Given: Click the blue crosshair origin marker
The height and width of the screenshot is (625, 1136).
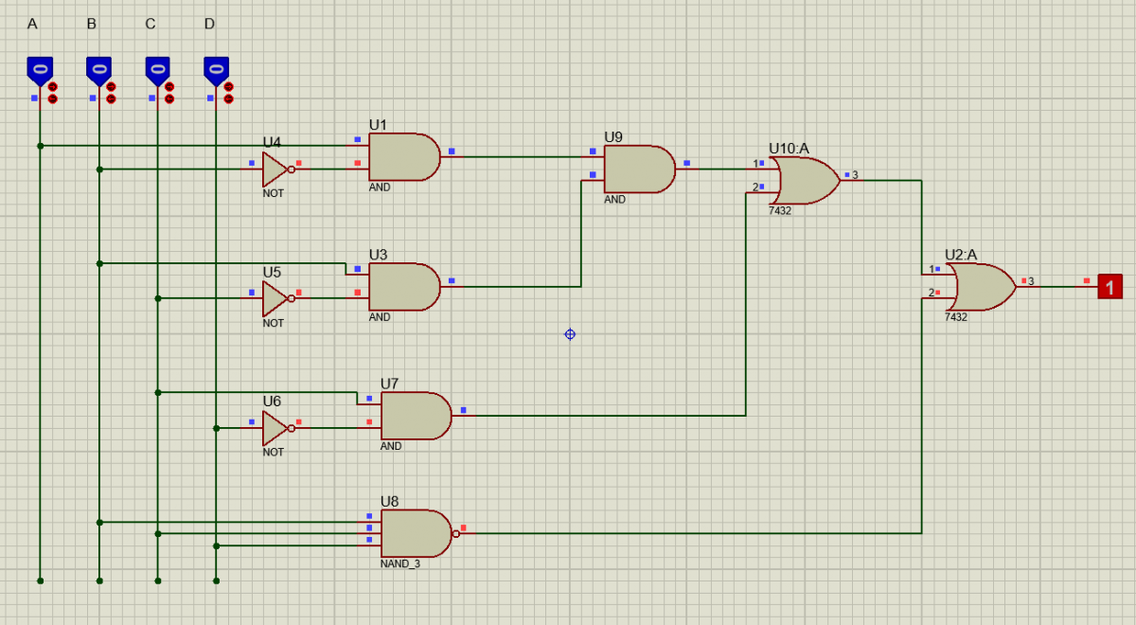Looking at the screenshot, I should (570, 334).
